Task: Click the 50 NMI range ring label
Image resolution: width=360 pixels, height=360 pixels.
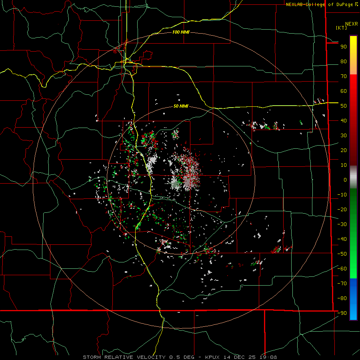Action: tap(181, 106)
